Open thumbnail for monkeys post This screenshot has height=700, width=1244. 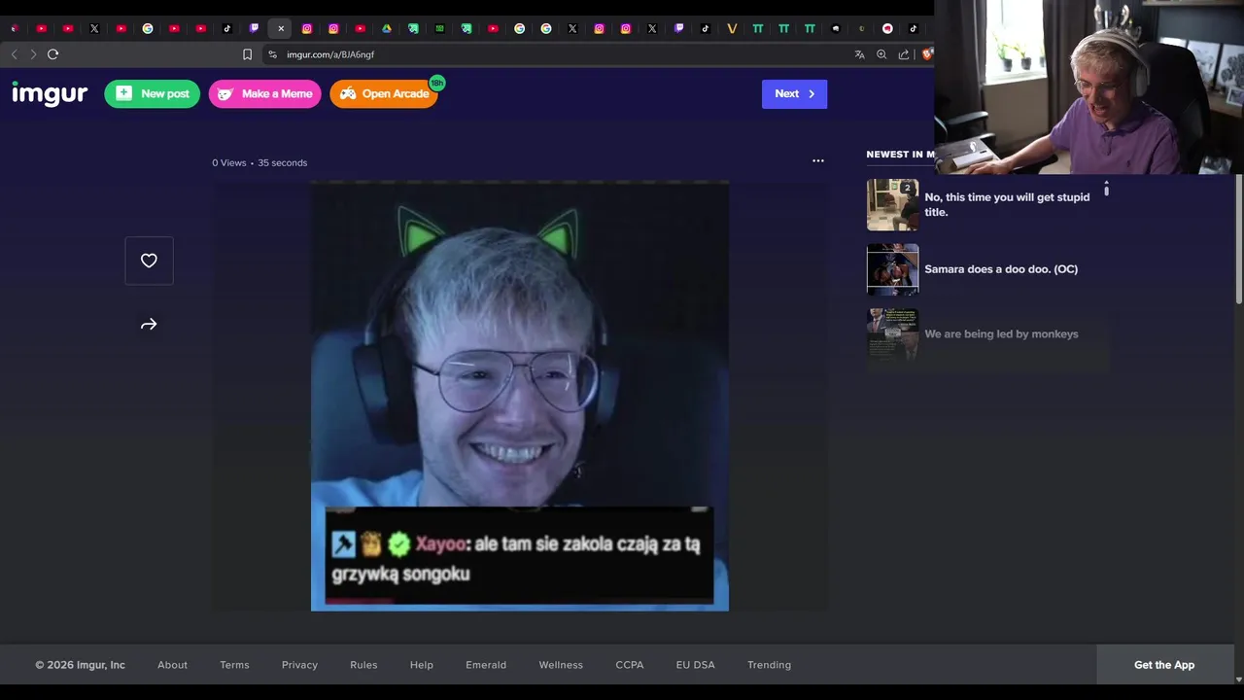click(892, 333)
